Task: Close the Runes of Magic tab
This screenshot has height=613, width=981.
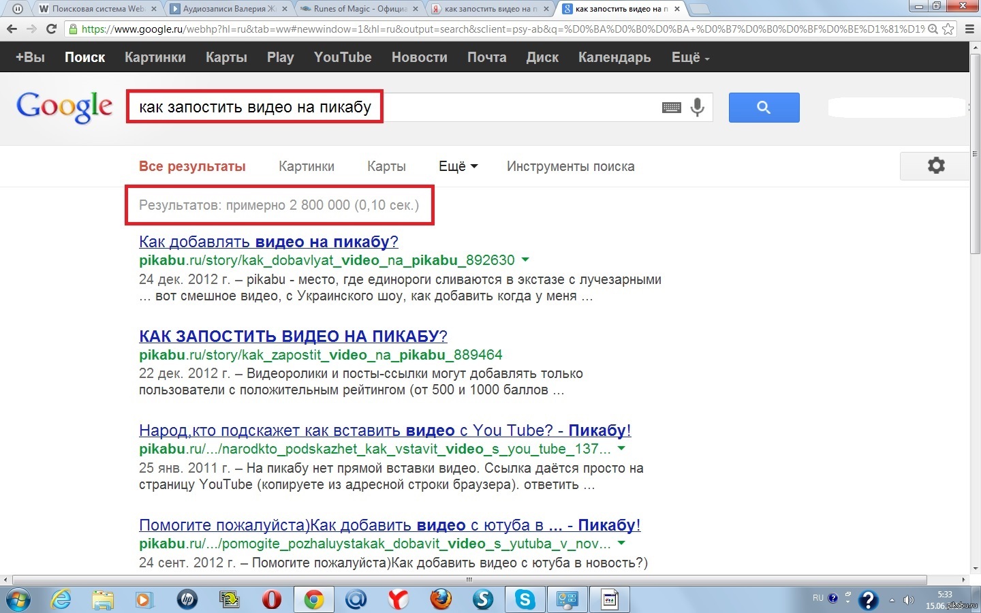Action: coord(416,10)
